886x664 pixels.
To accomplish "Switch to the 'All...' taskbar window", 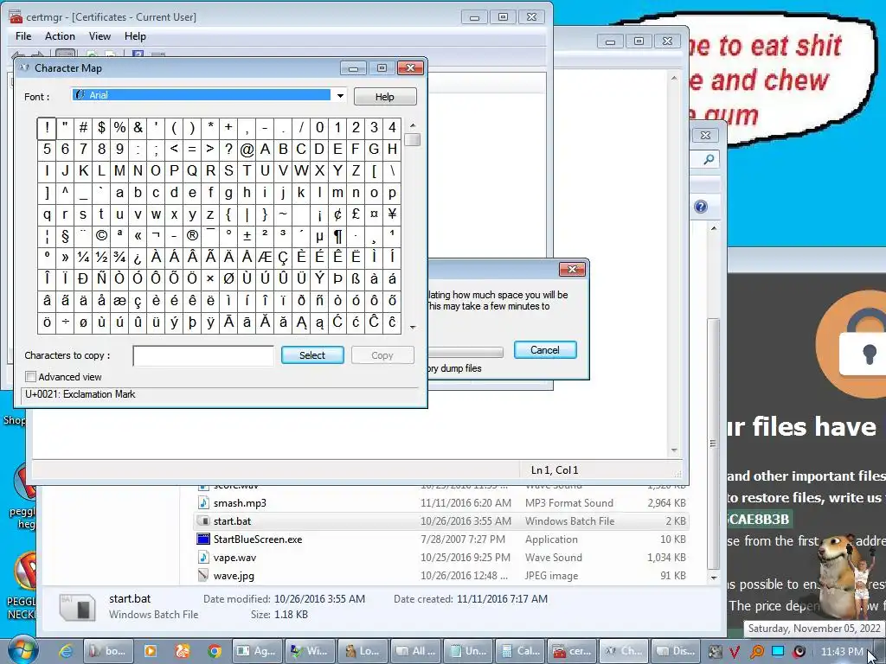I will point(415,651).
